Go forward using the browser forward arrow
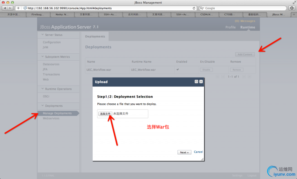 point(10,8)
